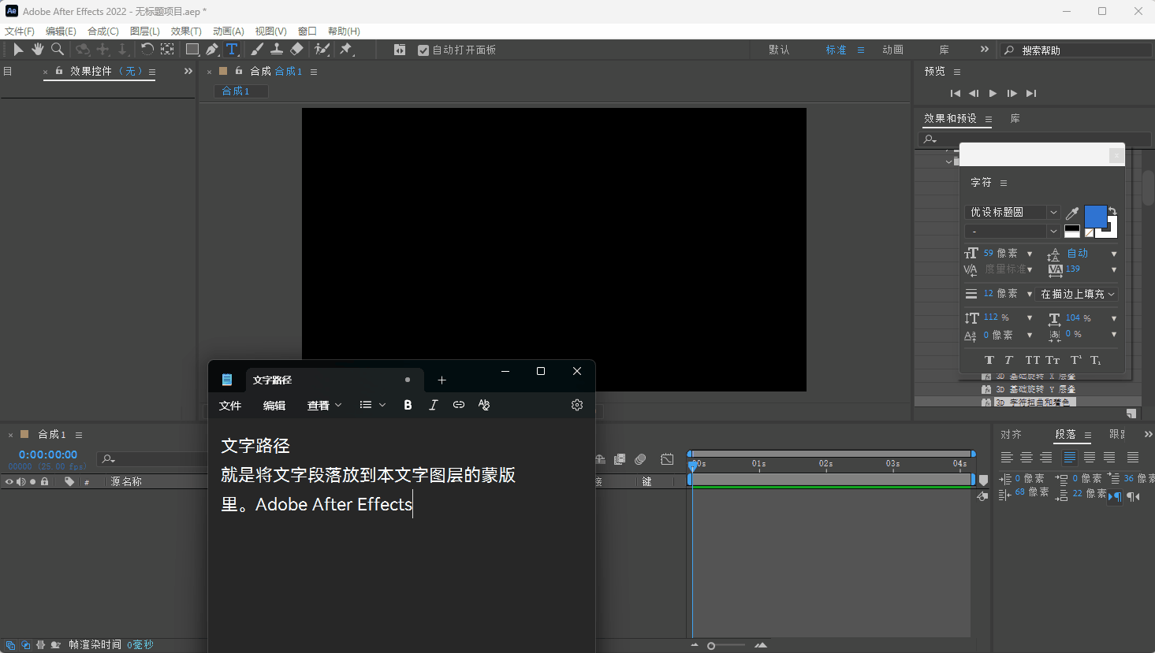
Task: Open the stroke option 在描边上填充 dropdown
Action: [1077, 294]
